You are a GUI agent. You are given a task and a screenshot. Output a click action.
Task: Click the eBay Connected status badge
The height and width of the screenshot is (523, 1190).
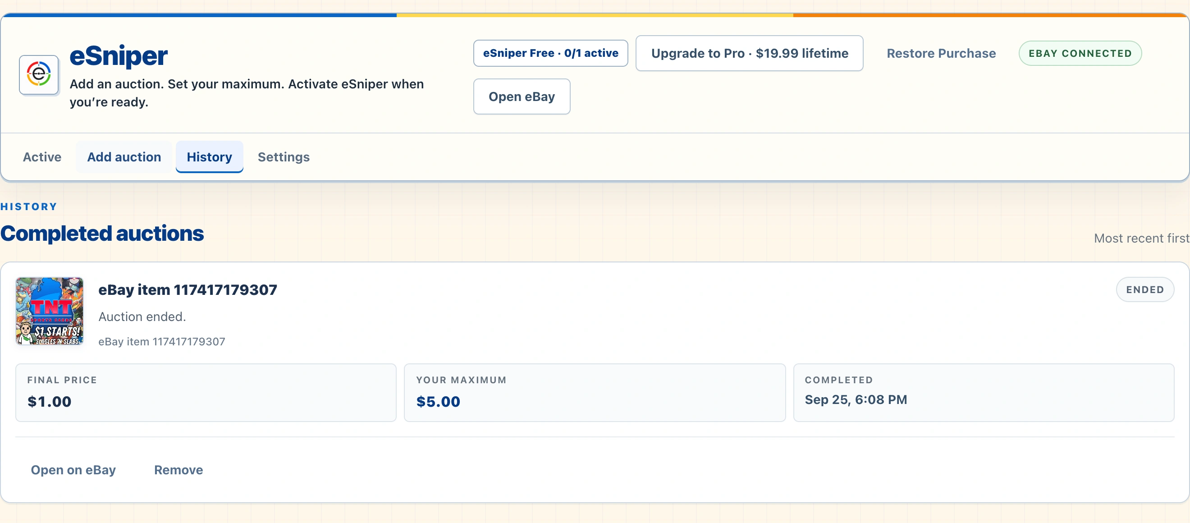1080,53
